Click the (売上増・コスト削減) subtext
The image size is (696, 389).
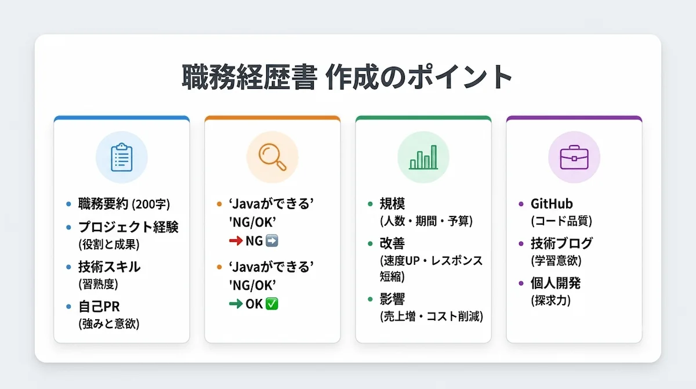431,316
